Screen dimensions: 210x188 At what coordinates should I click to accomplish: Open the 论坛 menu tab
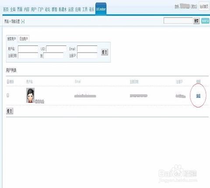(x=48, y=10)
